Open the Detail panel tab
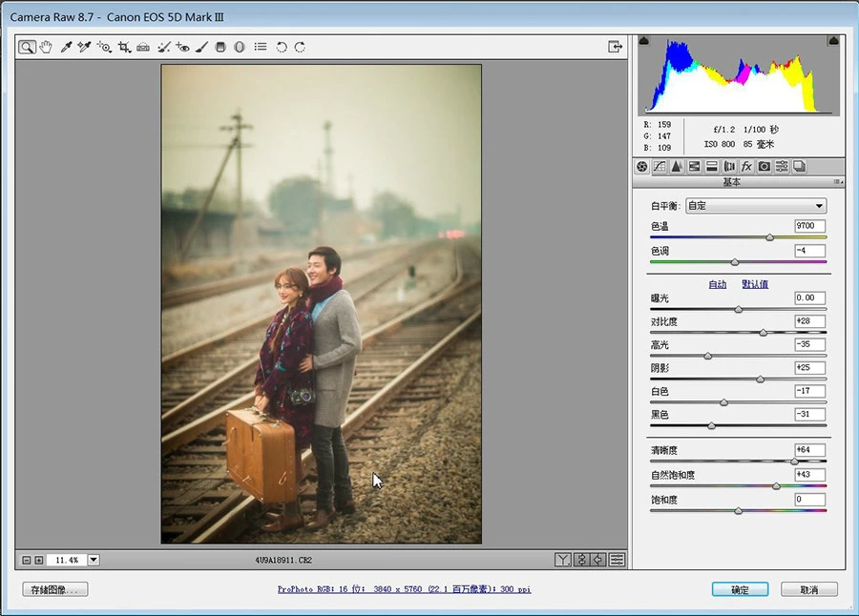This screenshot has width=859, height=616. [x=677, y=167]
